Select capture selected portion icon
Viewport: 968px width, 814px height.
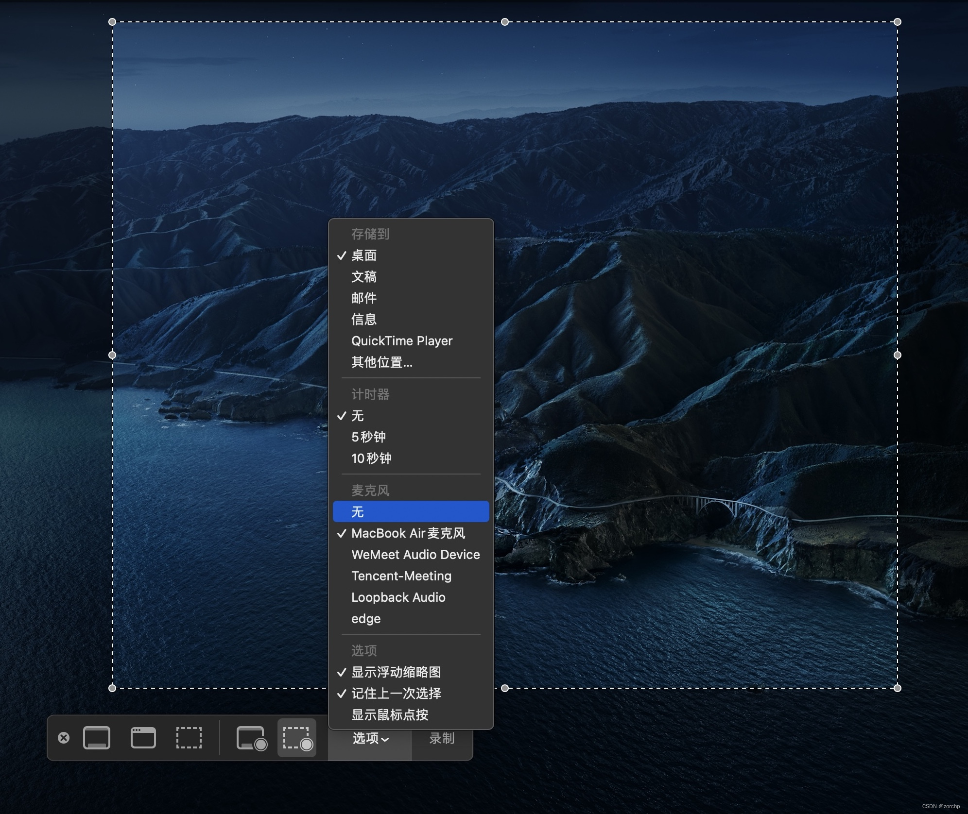(x=189, y=738)
